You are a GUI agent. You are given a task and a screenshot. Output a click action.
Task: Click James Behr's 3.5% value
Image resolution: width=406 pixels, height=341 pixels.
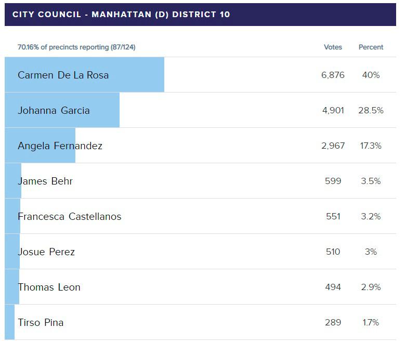click(371, 181)
